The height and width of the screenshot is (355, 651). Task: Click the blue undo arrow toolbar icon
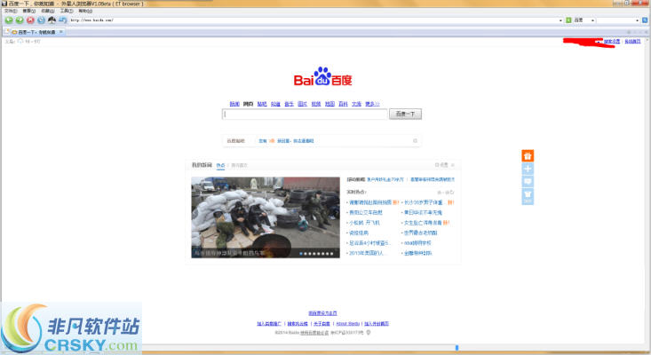63,20
